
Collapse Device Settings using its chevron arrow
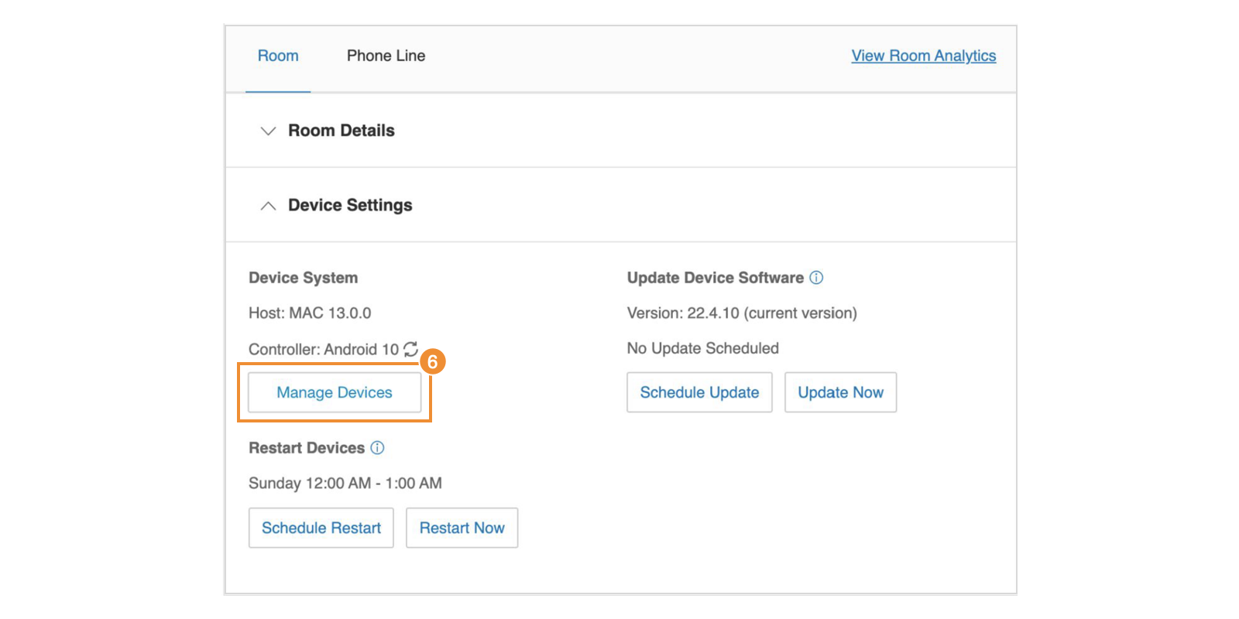268,206
